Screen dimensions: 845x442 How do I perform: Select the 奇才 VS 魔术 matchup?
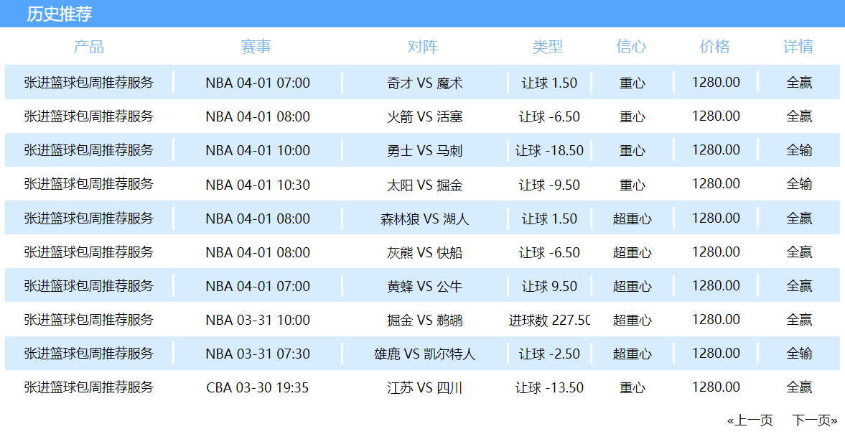tap(424, 83)
